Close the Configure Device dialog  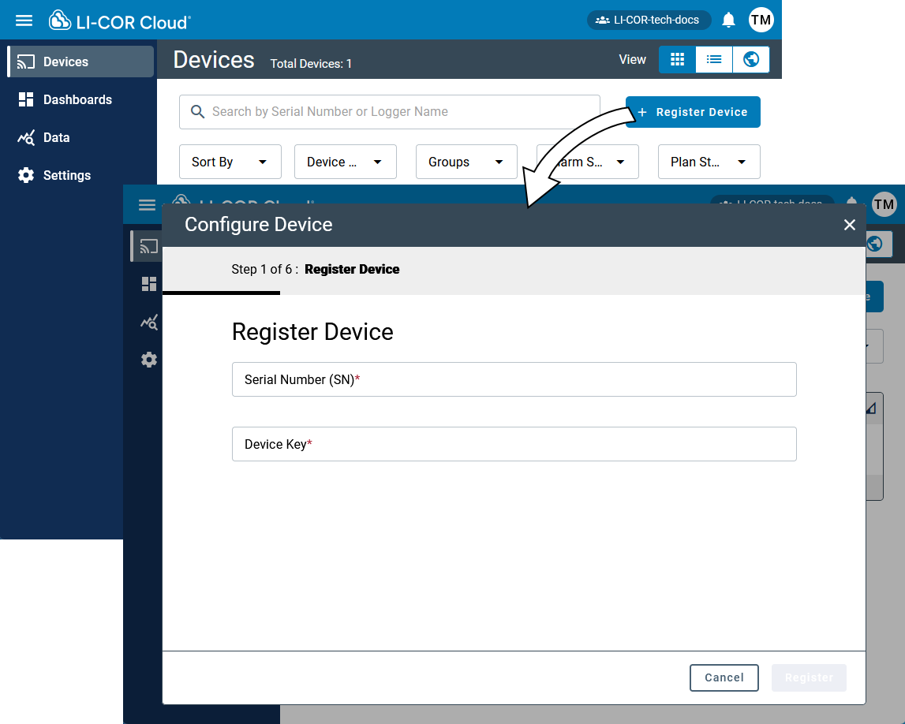click(x=849, y=225)
